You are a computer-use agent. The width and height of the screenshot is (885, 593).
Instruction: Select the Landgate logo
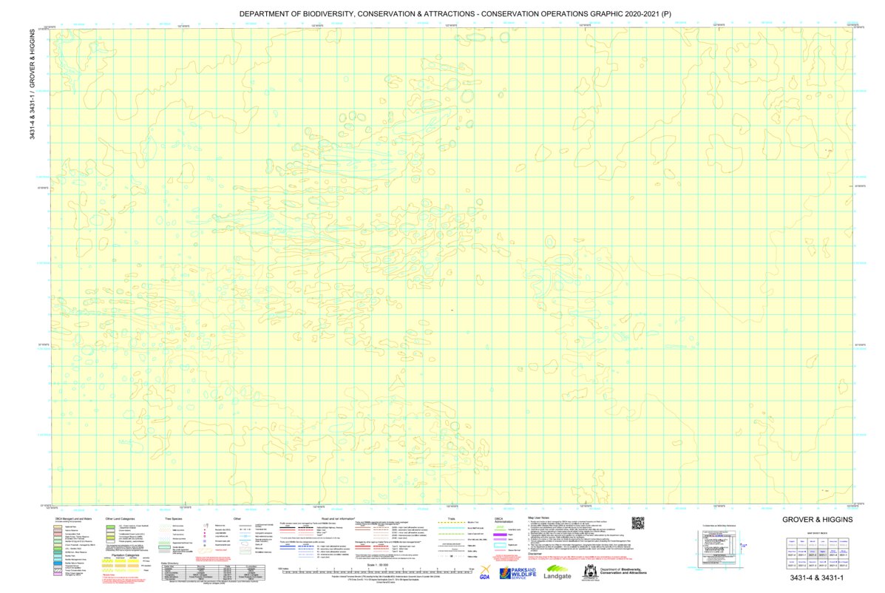(557, 573)
